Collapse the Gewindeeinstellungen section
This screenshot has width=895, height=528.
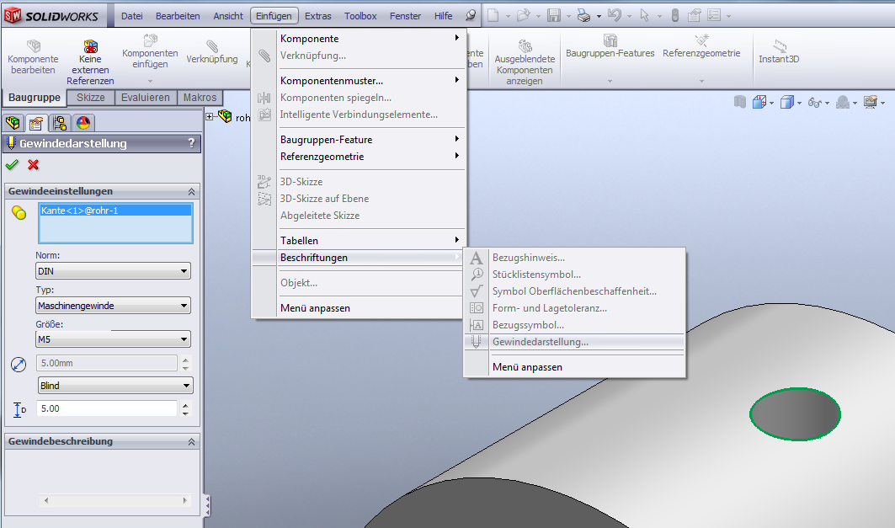click(192, 191)
